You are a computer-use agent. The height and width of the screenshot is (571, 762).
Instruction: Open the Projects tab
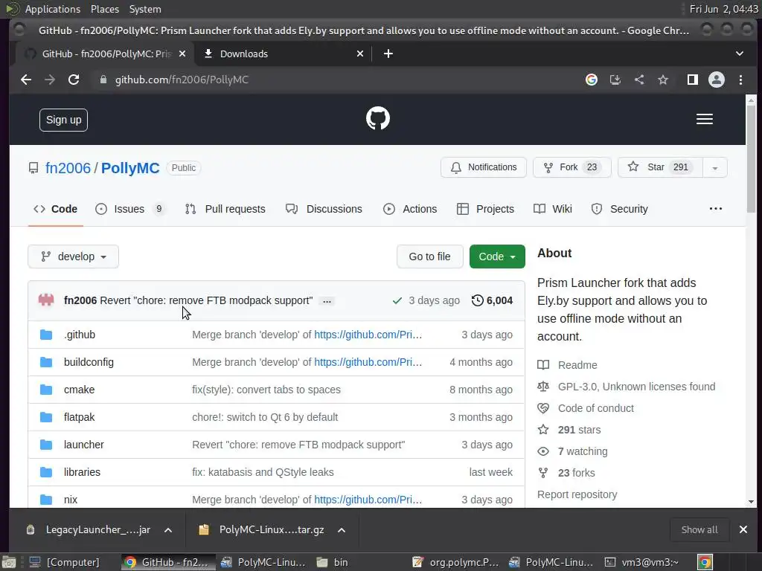point(485,209)
